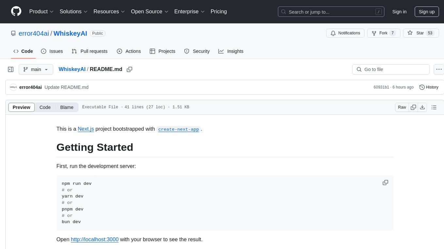Viewport: 444px width, 249px height.
Task: Click the Sign up button
Action: coord(427,12)
